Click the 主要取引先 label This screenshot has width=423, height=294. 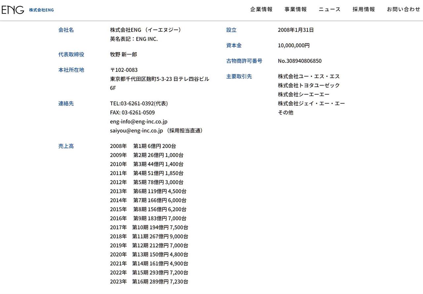coord(239,76)
